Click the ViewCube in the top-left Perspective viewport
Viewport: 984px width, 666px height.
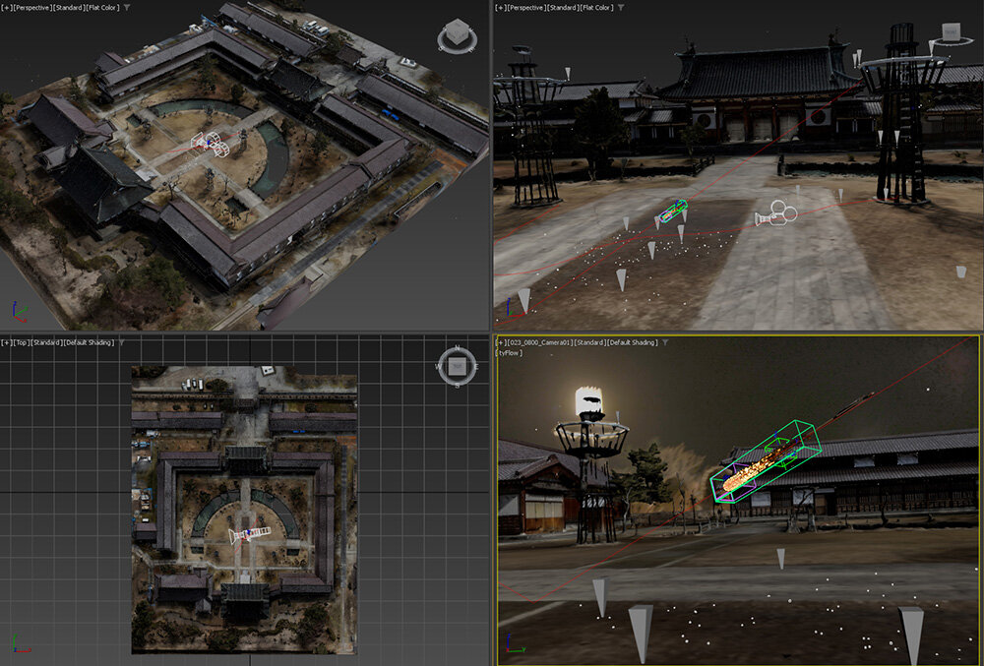tap(457, 36)
